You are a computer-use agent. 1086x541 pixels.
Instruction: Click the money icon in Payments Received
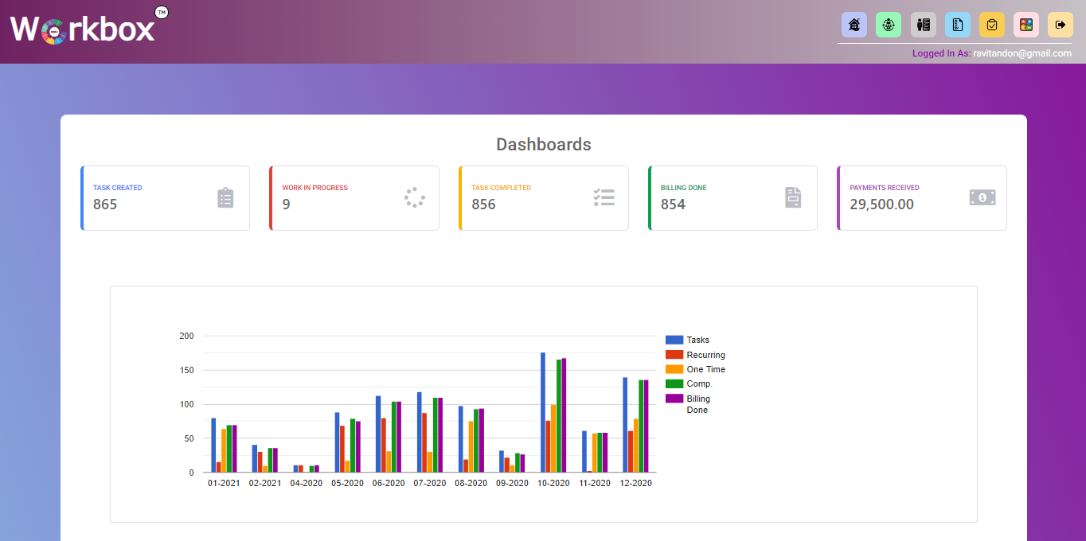(982, 197)
